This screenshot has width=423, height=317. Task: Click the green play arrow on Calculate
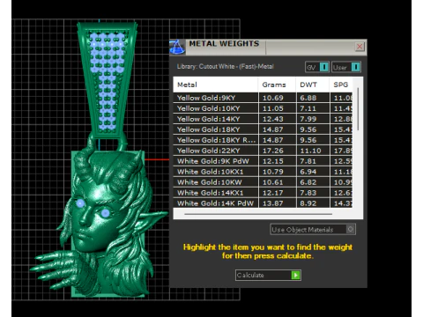pyautogui.click(x=295, y=275)
